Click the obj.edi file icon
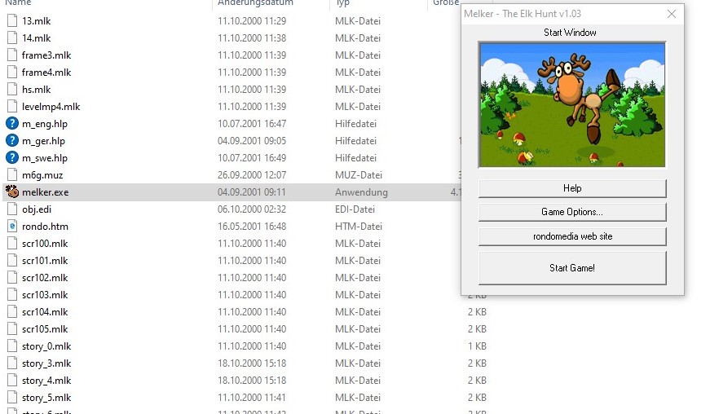The image size is (710, 414). 12,209
